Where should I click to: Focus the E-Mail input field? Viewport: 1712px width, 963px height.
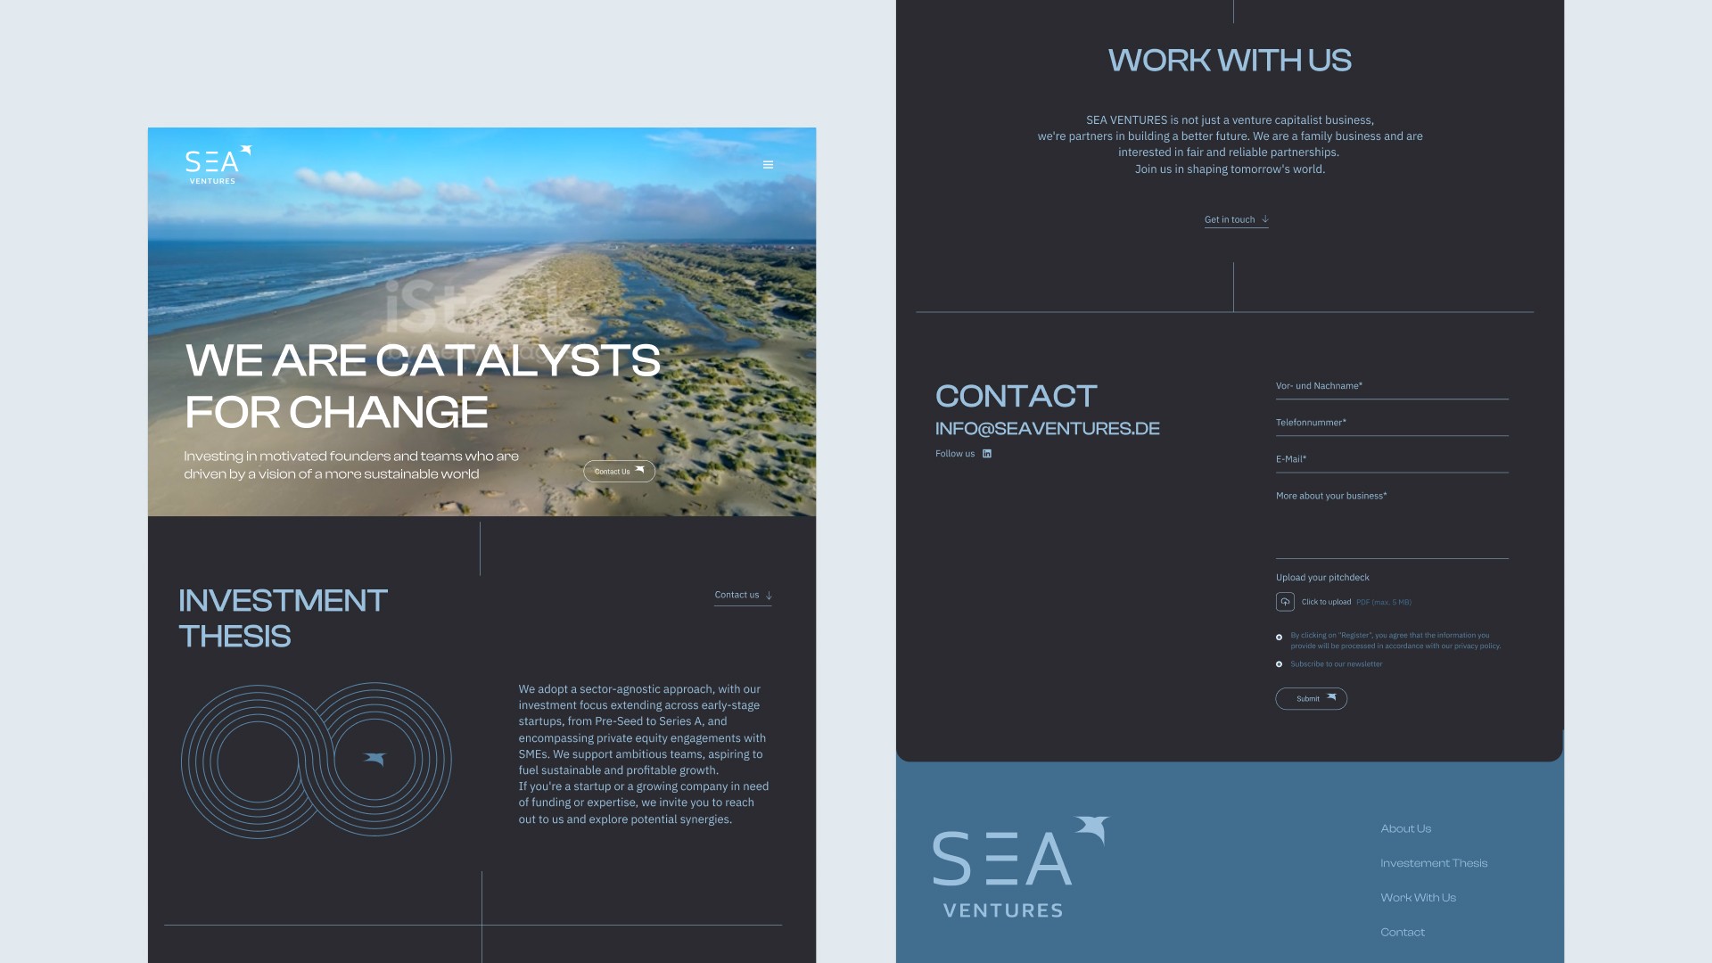[x=1391, y=461]
